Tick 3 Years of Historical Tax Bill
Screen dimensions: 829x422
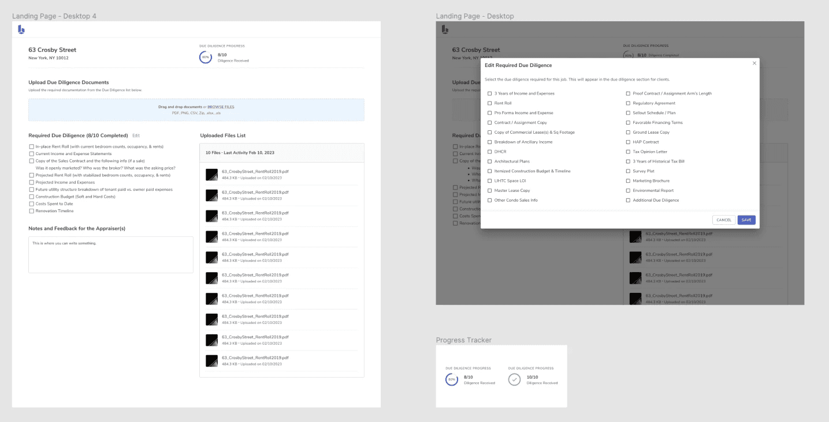pos(628,161)
